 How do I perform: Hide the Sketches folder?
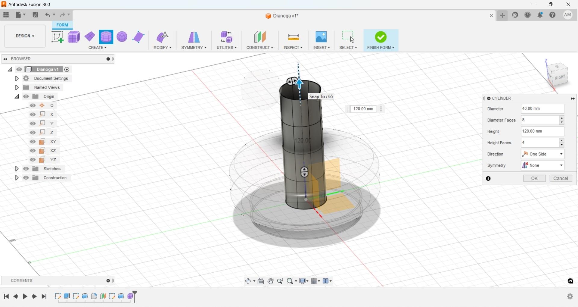[x=26, y=169]
